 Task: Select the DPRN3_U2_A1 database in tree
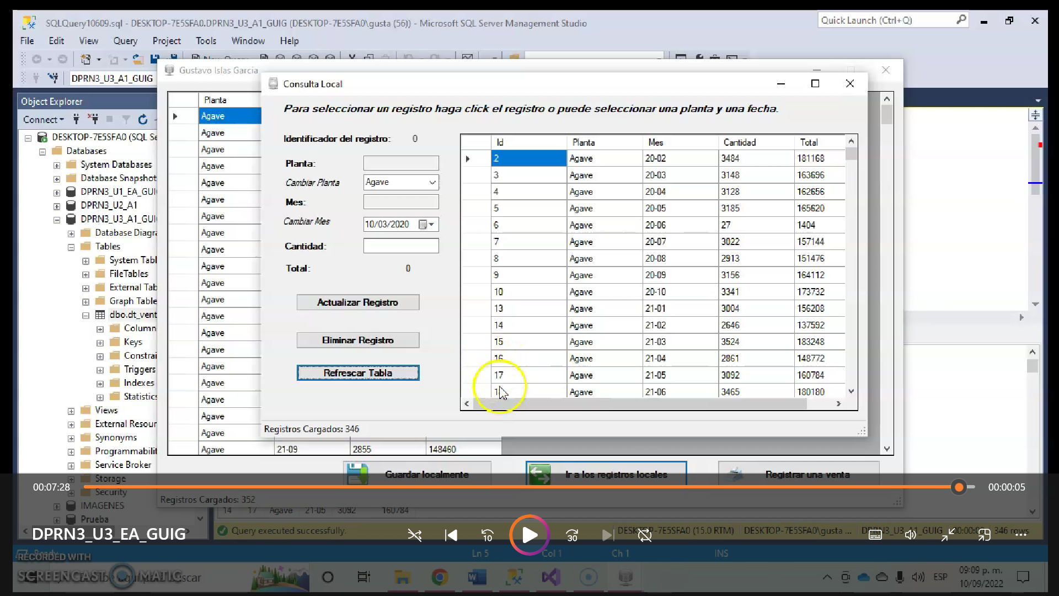point(109,205)
